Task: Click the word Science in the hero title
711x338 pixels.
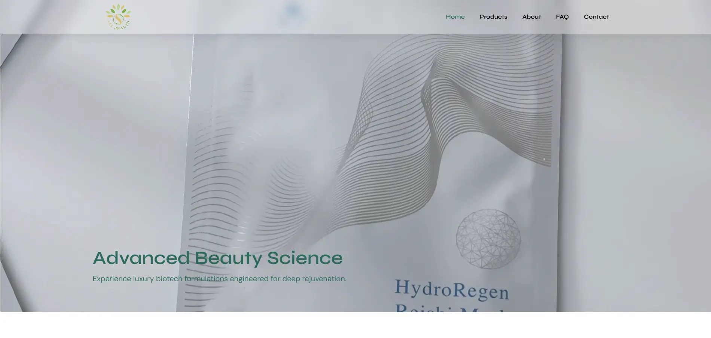Action: (305, 258)
